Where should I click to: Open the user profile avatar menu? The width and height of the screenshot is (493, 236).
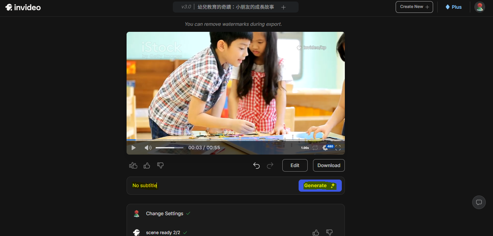[x=480, y=7]
